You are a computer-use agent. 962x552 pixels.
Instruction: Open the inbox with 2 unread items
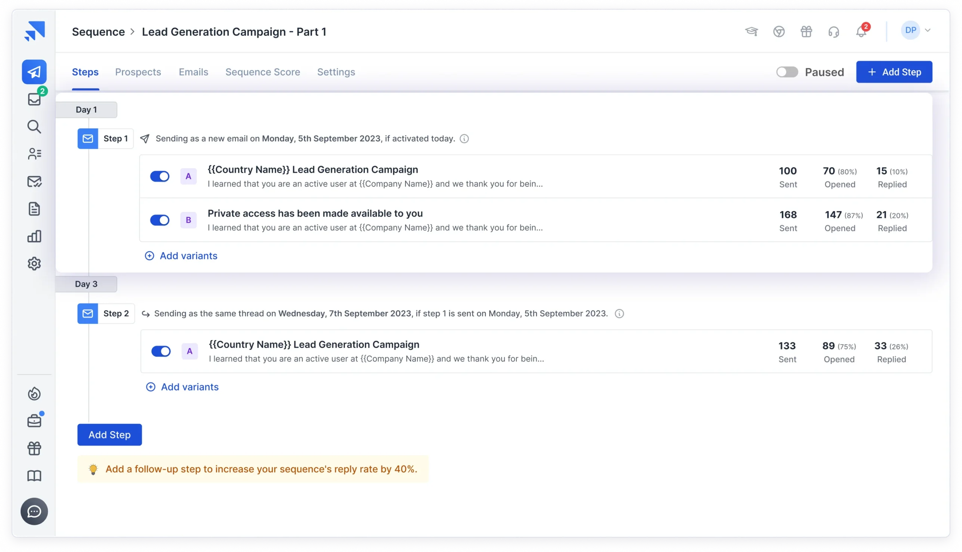(x=34, y=100)
